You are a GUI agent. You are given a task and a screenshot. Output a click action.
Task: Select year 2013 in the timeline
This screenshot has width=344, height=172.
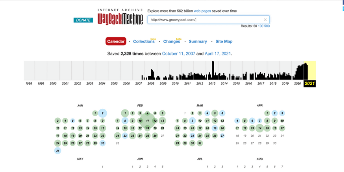point(212,83)
